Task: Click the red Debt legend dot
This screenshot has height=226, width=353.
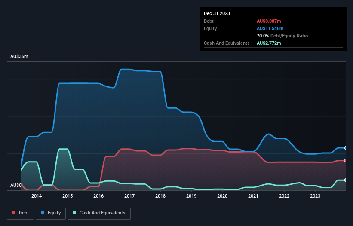Action: (x=14, y=213)
